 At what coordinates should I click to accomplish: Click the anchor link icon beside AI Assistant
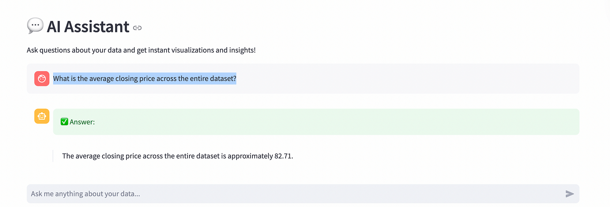tap(137, 28)
